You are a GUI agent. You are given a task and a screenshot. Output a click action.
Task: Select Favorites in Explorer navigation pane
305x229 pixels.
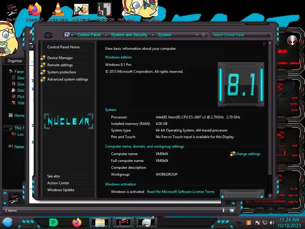point(19,72)
